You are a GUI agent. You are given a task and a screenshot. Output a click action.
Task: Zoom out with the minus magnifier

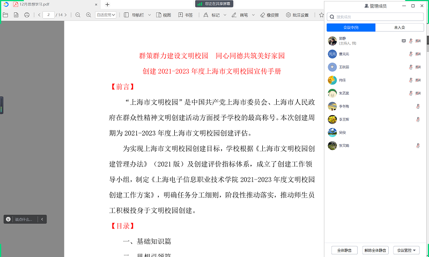click(78, 15)
